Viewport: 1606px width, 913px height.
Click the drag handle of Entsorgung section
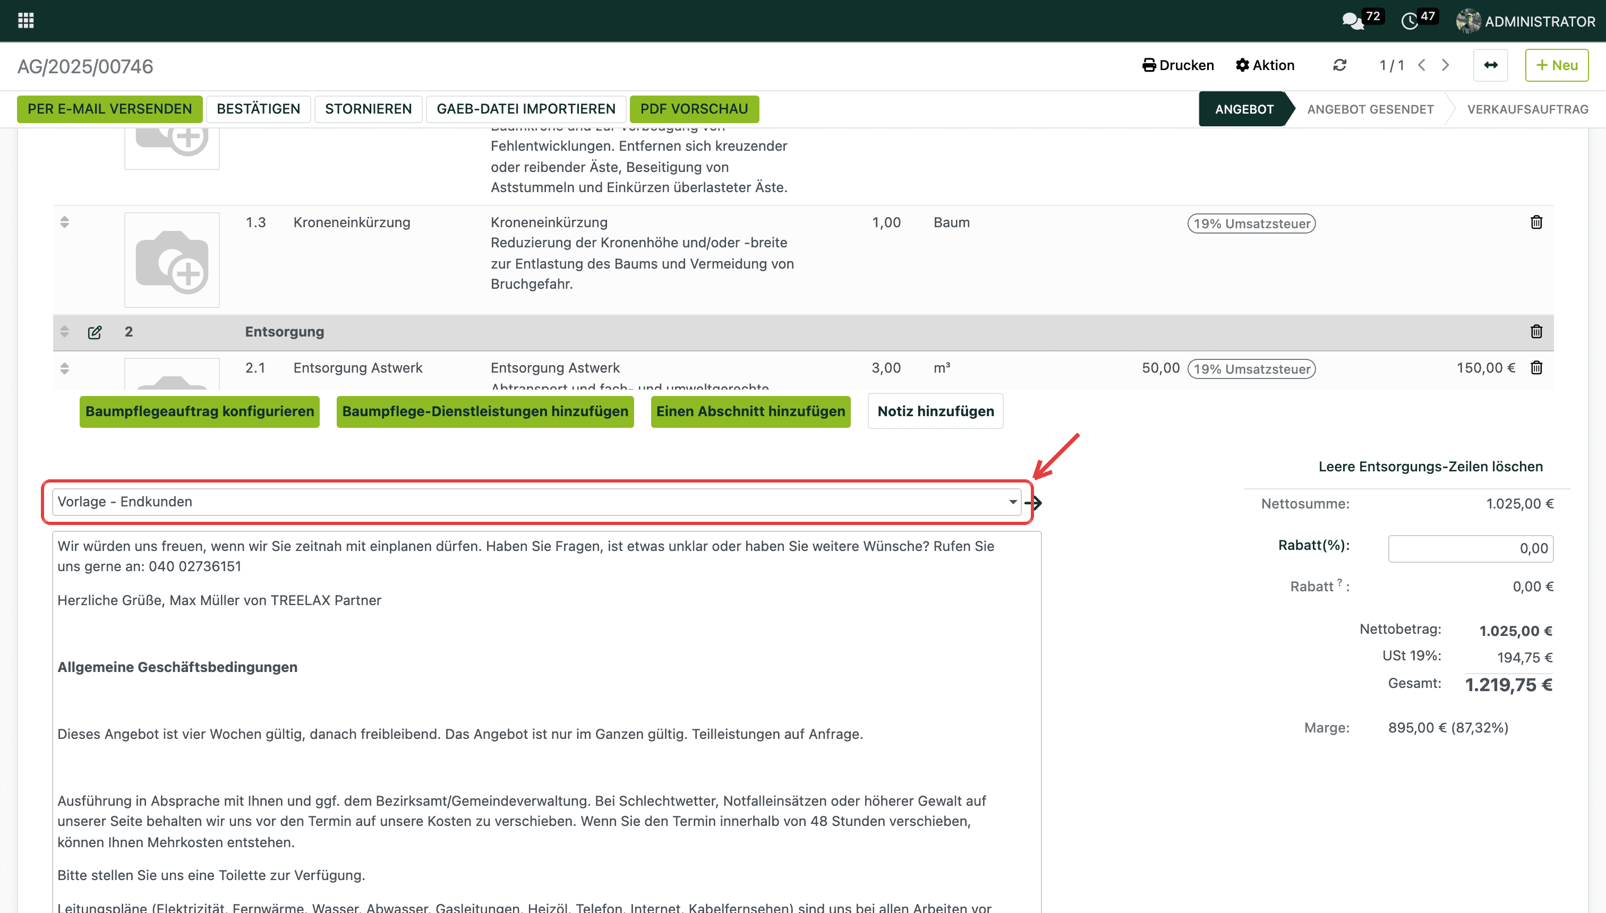[65, 331]
